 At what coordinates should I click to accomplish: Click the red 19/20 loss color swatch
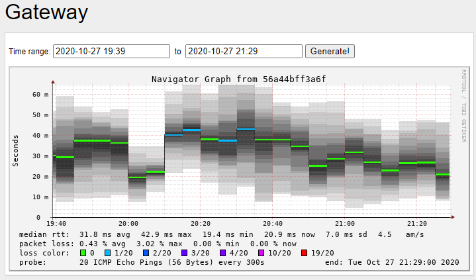304,253
